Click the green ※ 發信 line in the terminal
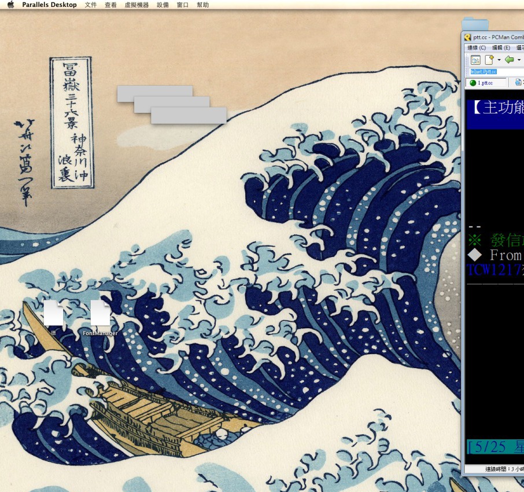 point(496,240)
